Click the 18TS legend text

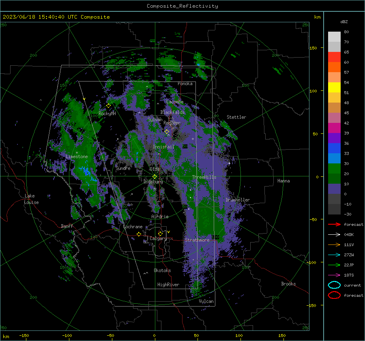coord(349,275)
